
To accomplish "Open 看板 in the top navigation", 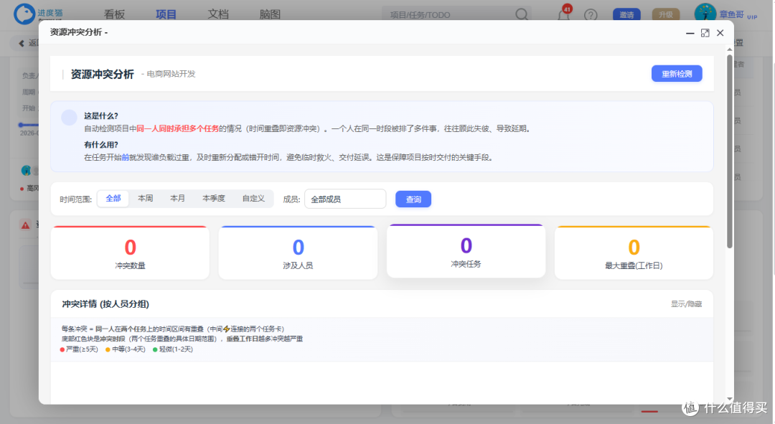I will click(x=114, y=14).
